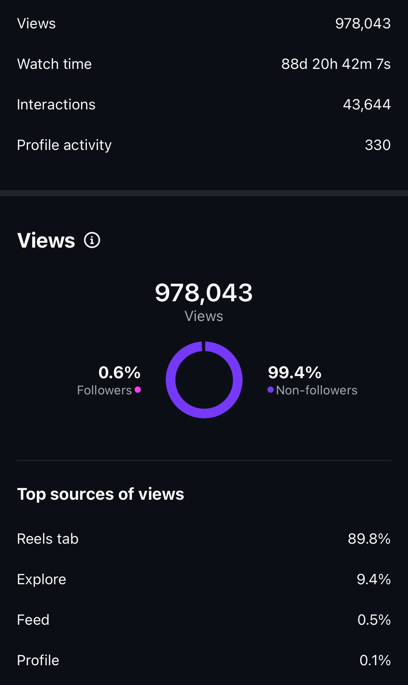Click the Profile source label
This screenshot has width=408, height=685.
click(x=38, y=660)
